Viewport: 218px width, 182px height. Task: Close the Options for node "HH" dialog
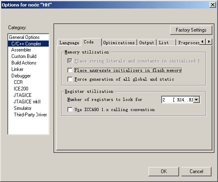click(213, 5)
